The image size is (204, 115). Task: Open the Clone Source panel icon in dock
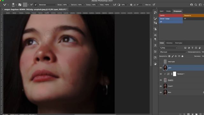155,29
